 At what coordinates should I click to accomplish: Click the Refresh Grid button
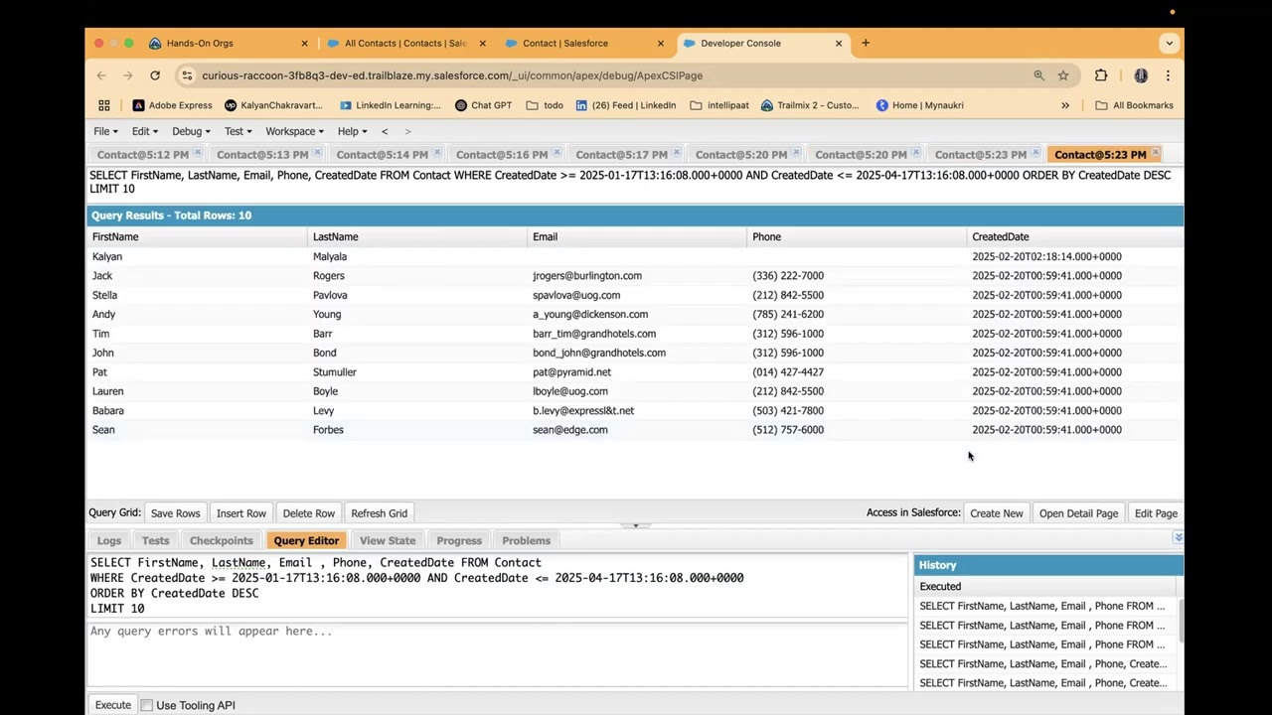(x=380, y=513)
